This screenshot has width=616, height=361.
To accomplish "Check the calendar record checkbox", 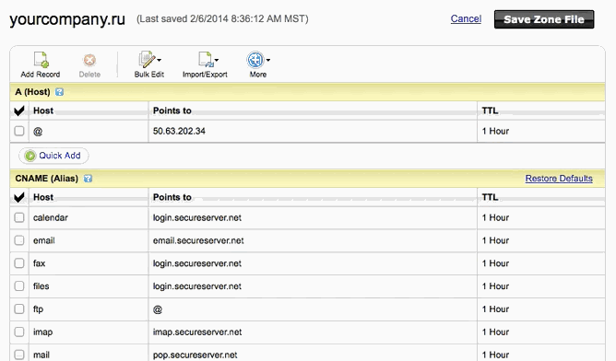I will pos(19,217).
